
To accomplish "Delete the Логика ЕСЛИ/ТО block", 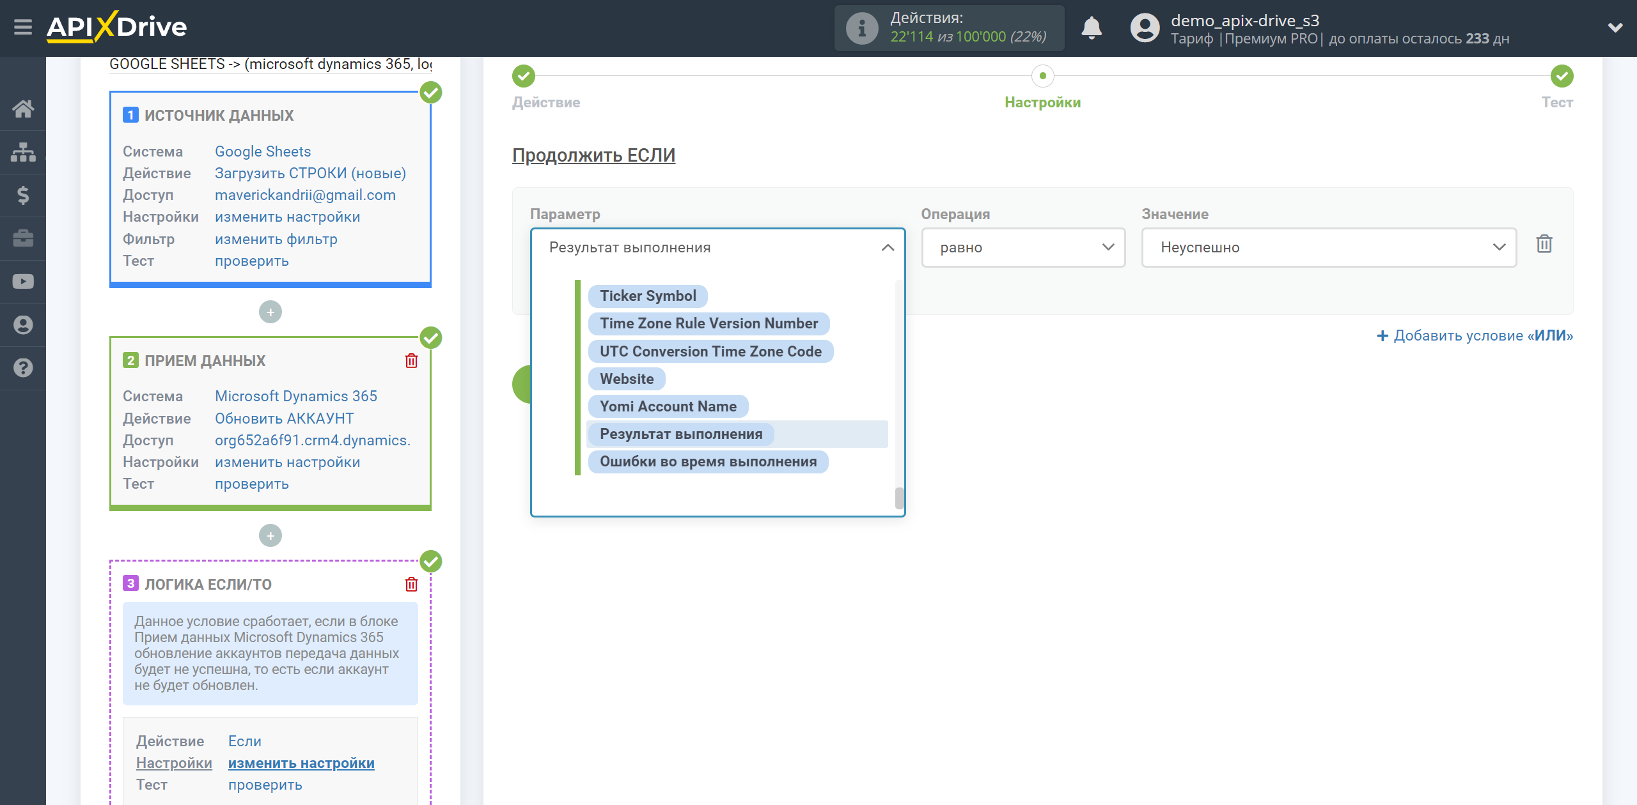I will pos(411,585).
